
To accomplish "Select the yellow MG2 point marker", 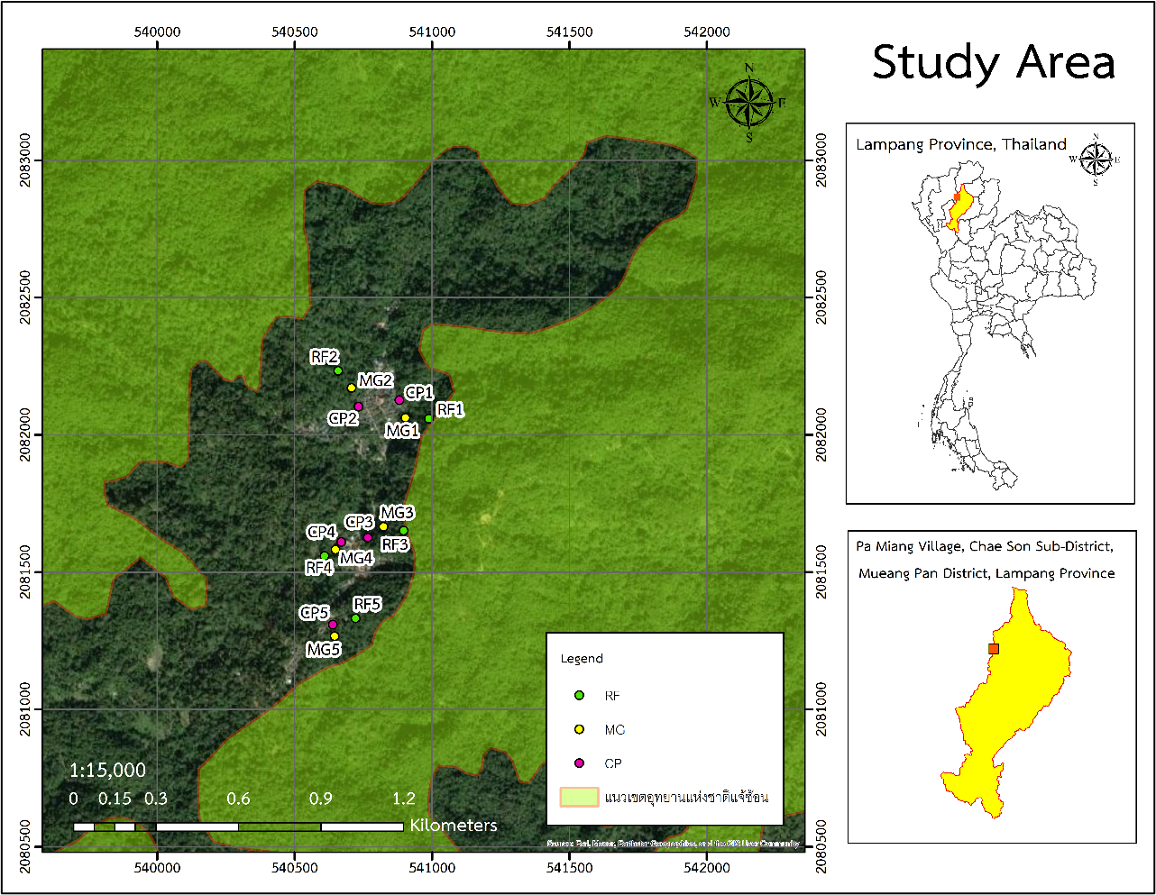I will pos(352,388).
